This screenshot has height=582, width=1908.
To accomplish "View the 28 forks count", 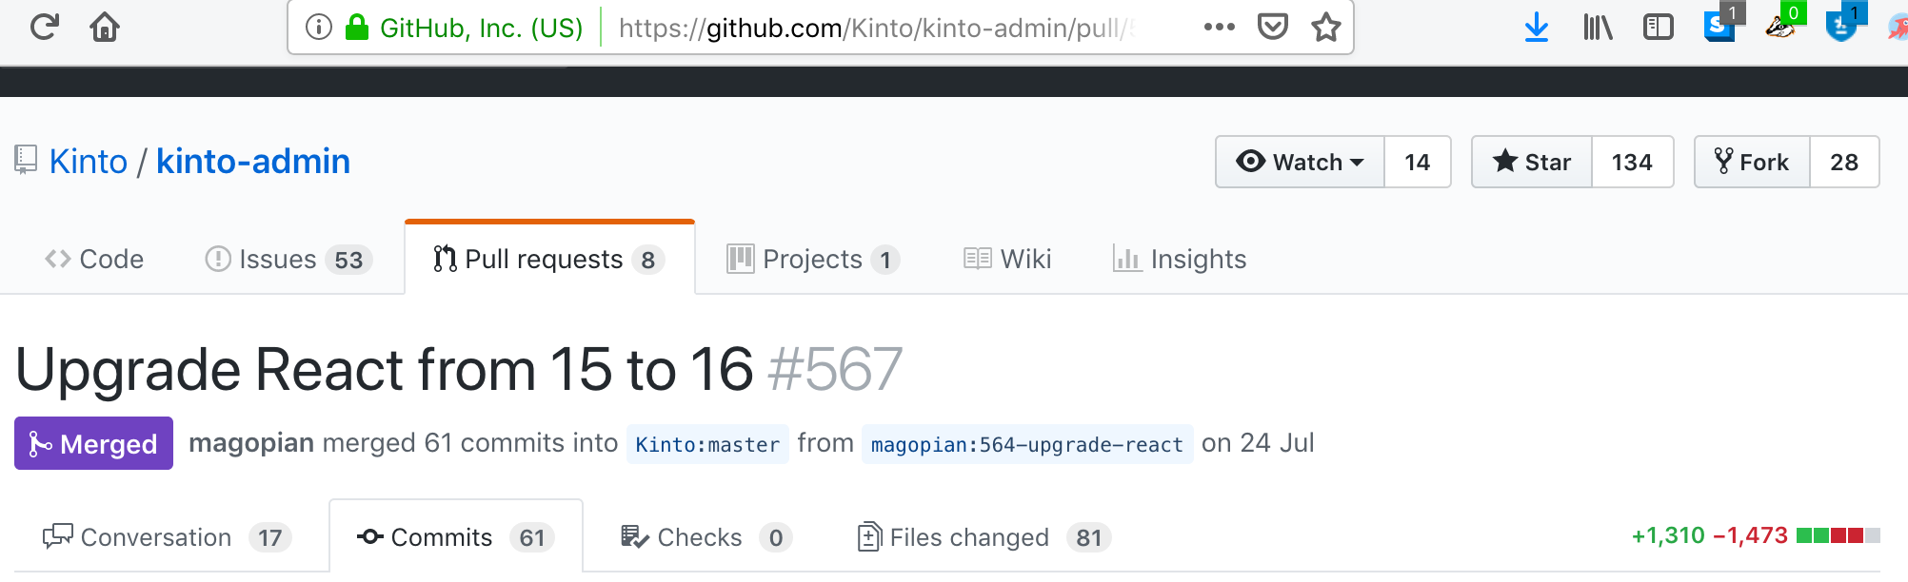I will (1844, 162).
